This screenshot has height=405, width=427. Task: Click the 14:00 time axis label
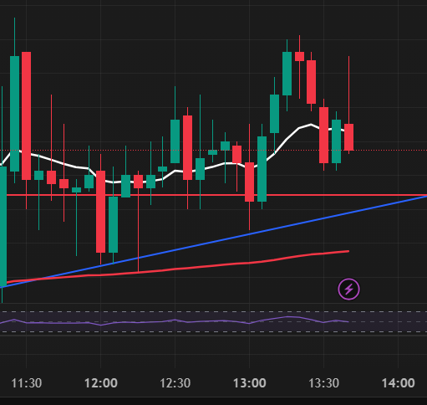tap(399, 383)
